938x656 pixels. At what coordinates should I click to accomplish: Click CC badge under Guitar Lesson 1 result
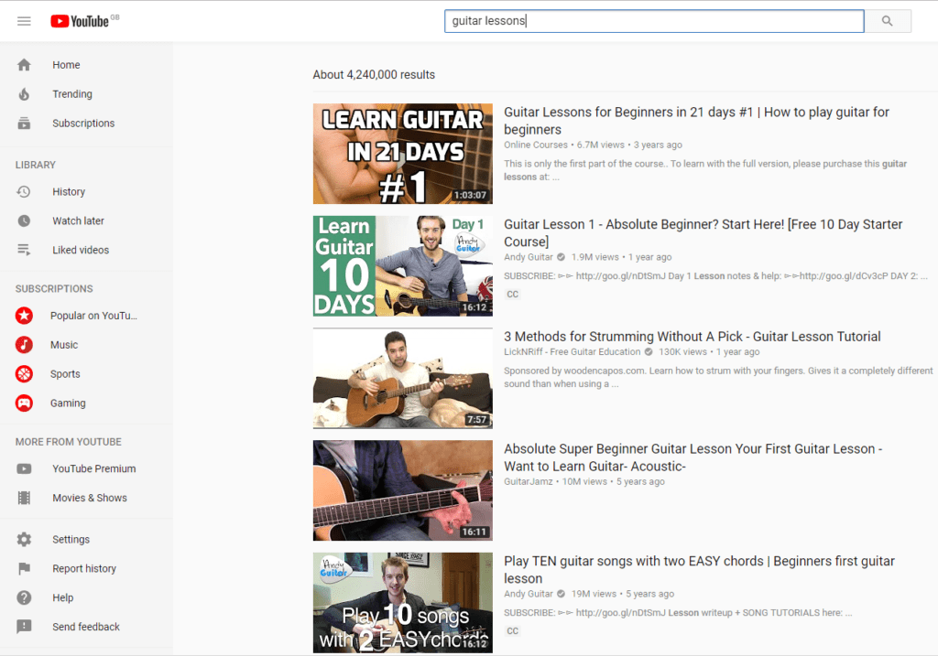click(513, 294)
